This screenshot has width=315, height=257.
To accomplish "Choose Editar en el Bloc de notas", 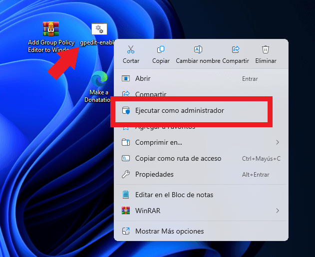I will 201,195.
